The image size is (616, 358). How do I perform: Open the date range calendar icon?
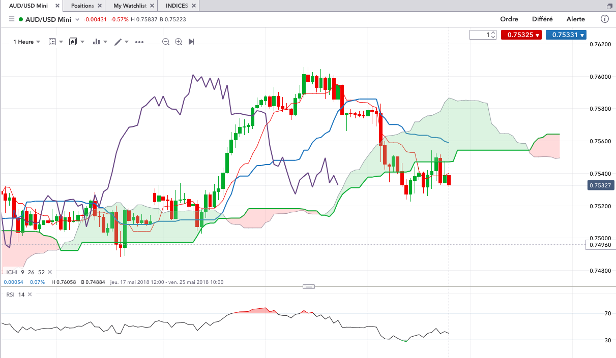point(52,42)
